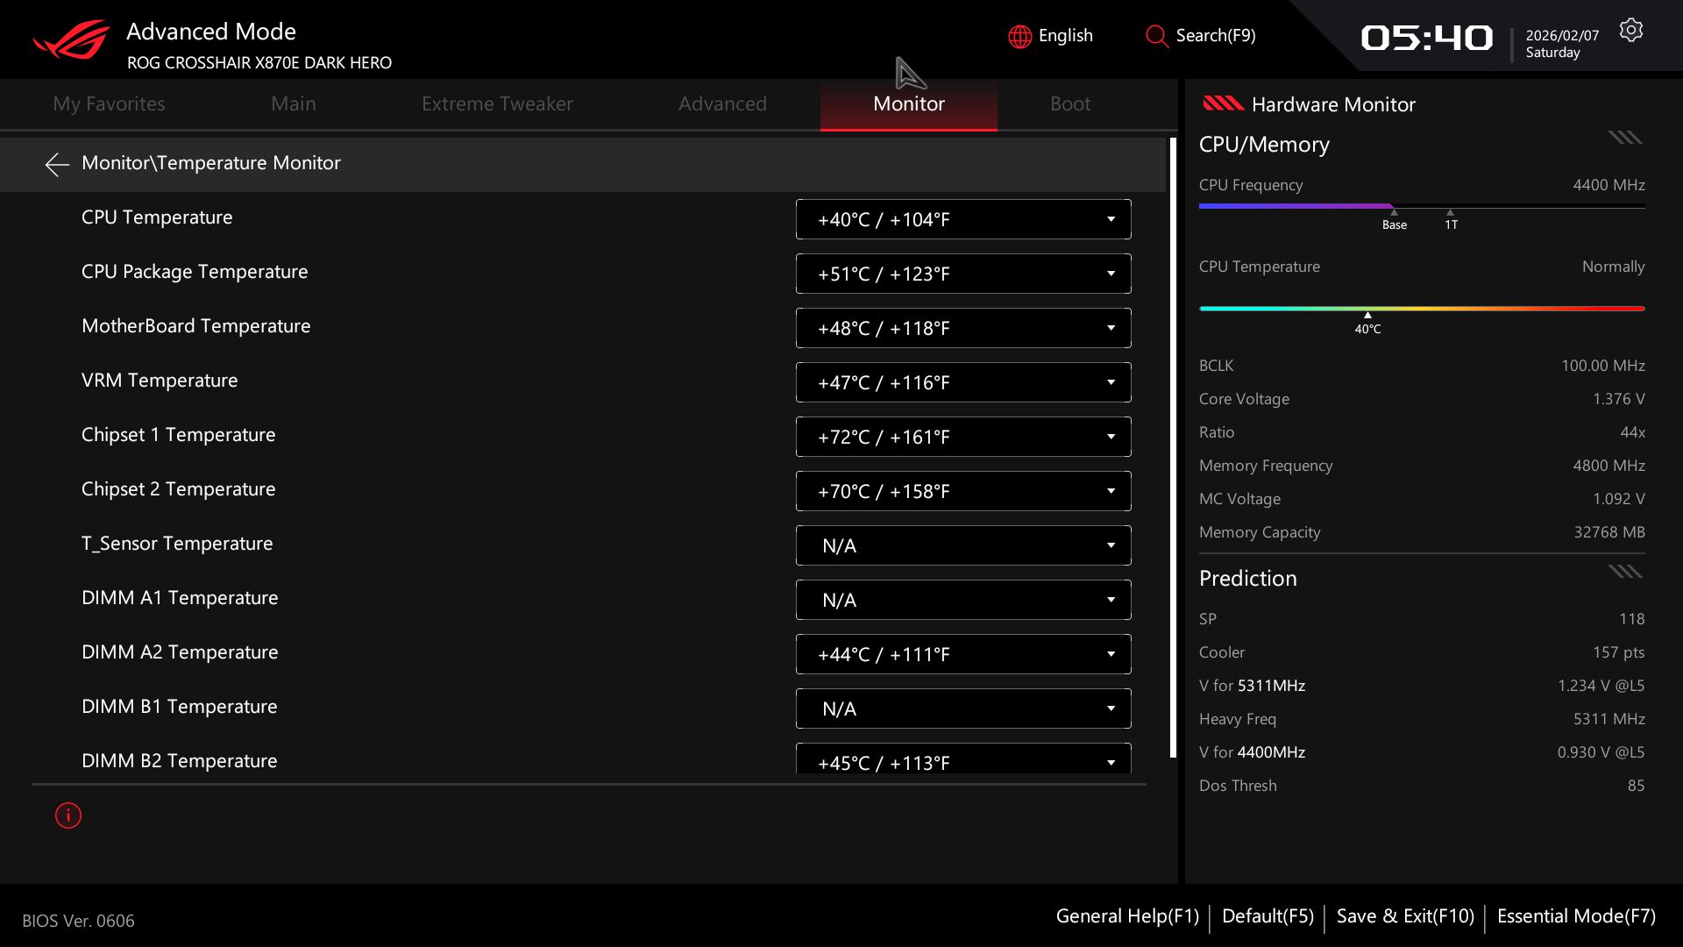Open the CPU Temperature dropdown

tap(962, 219)
